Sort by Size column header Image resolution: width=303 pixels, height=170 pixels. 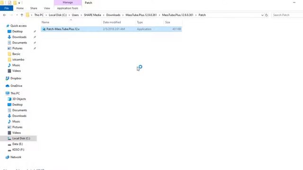pyautogui.click(x=168, y=22)
